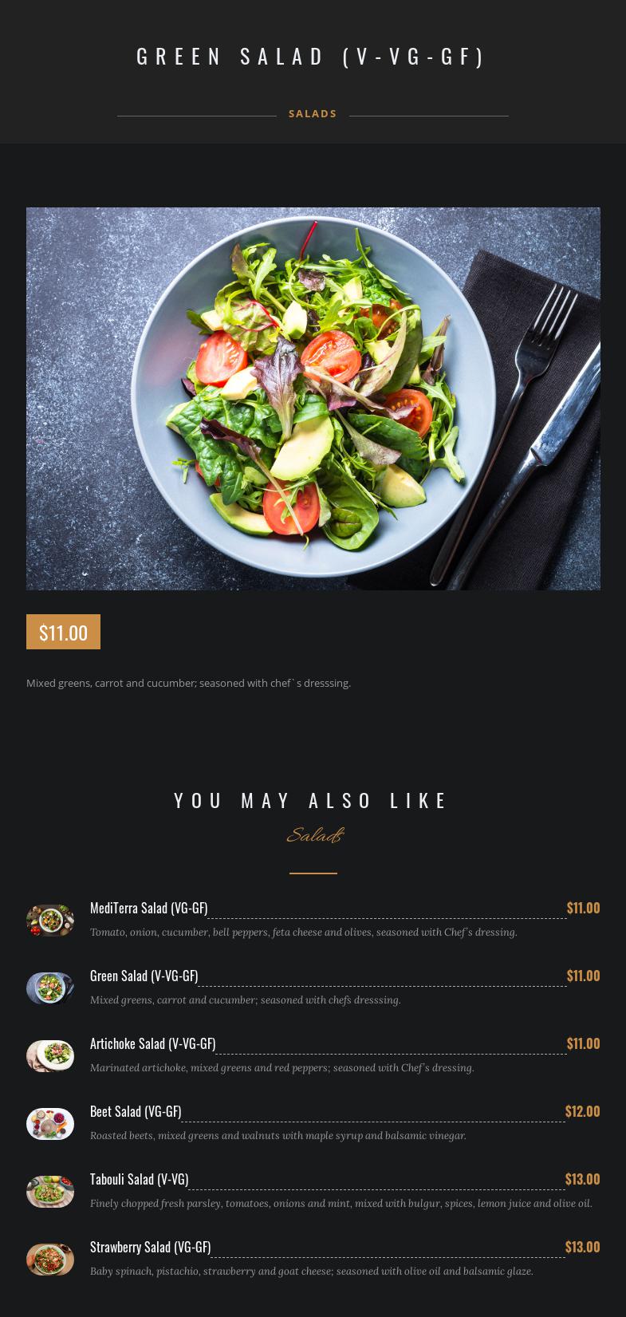Click the large green salad hero photo
Screen dimensions: 626x1317
pos(313,399)
